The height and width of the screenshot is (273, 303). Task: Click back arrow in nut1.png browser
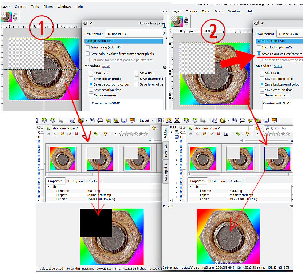click(x=48, y=134)
